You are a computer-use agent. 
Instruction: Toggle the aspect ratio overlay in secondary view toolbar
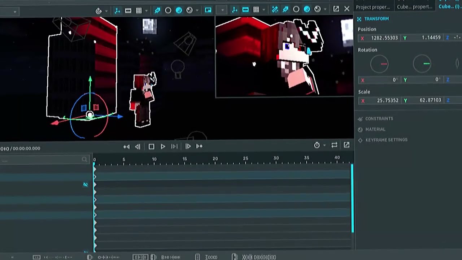pyautogui.click(x=245, y=10)
